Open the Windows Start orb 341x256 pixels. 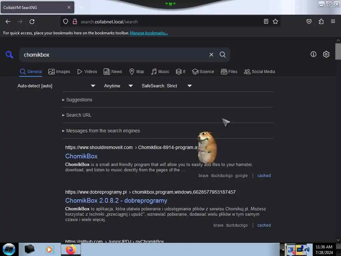(x=9, y=249)
